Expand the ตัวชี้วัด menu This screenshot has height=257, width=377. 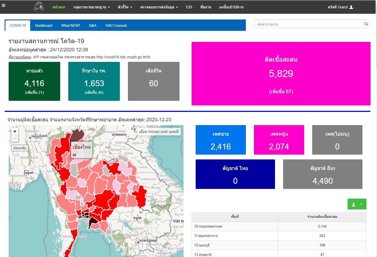click(125, 7)
